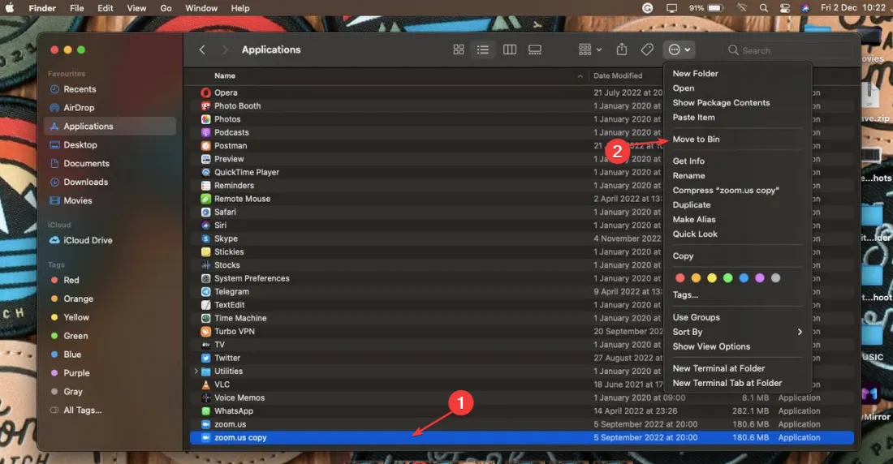Go back with the left chevron
The image size is (893, 464).
(x=201, y=49)
